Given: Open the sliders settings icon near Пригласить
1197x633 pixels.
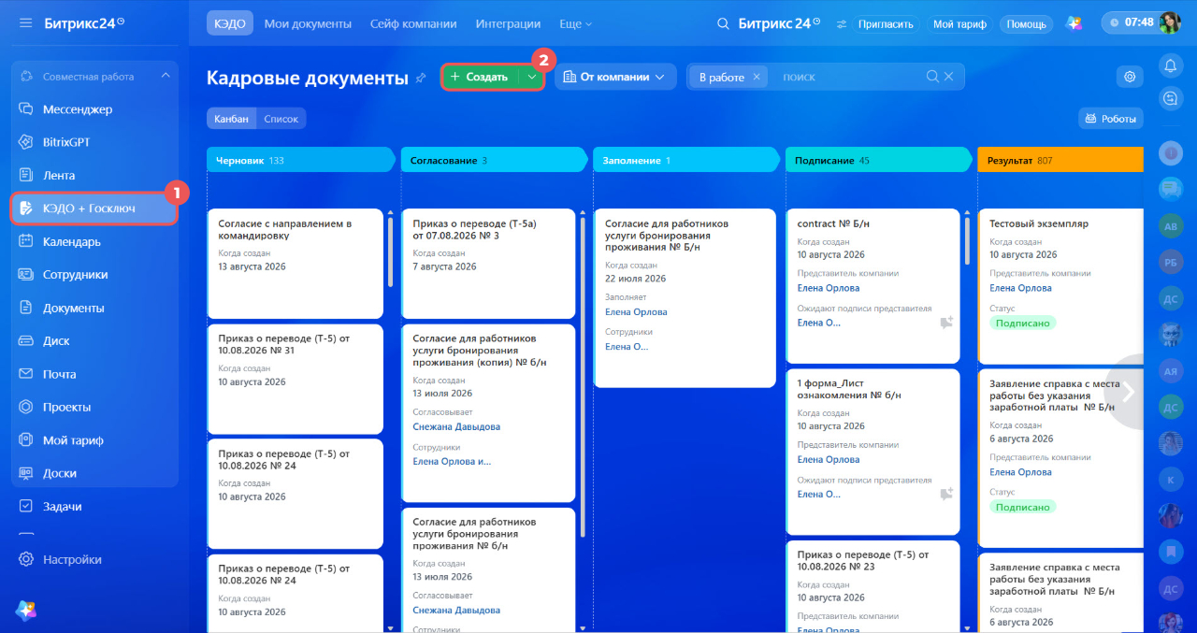Looking at the screenshot, I should [x=841, y=24].
